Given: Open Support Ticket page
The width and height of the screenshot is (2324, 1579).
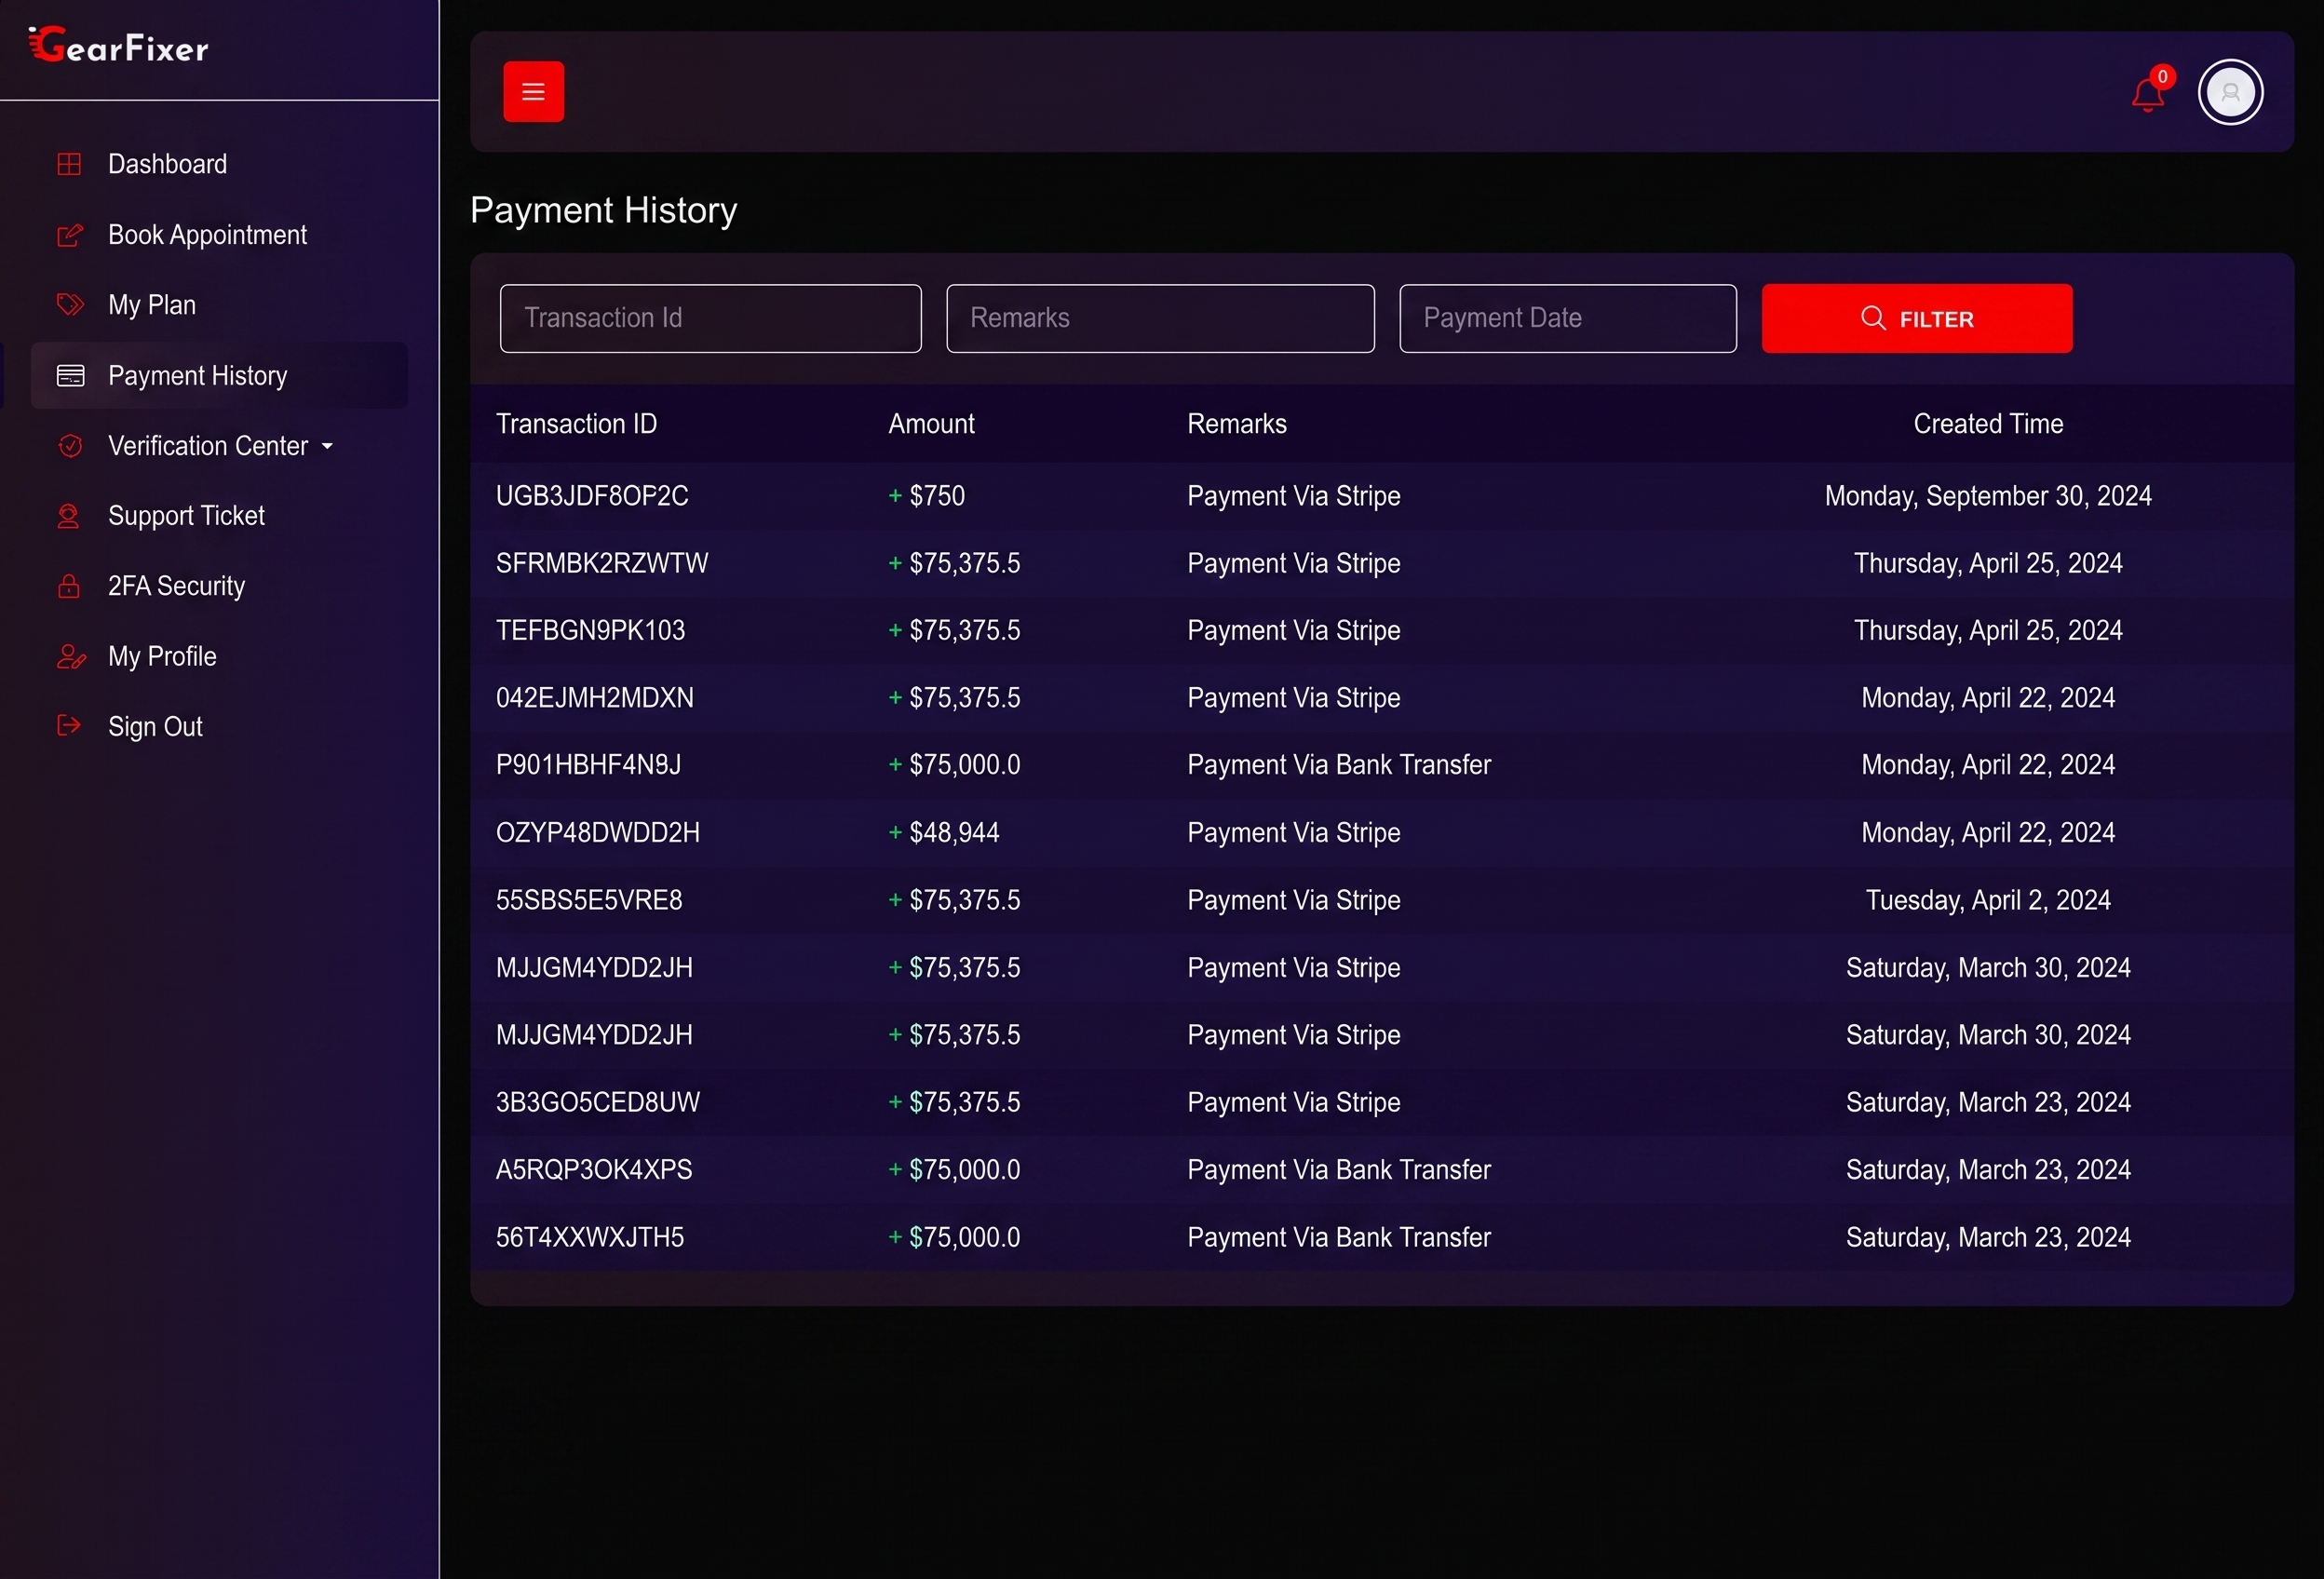Looking at the screenshot, I should coord(186,516).
